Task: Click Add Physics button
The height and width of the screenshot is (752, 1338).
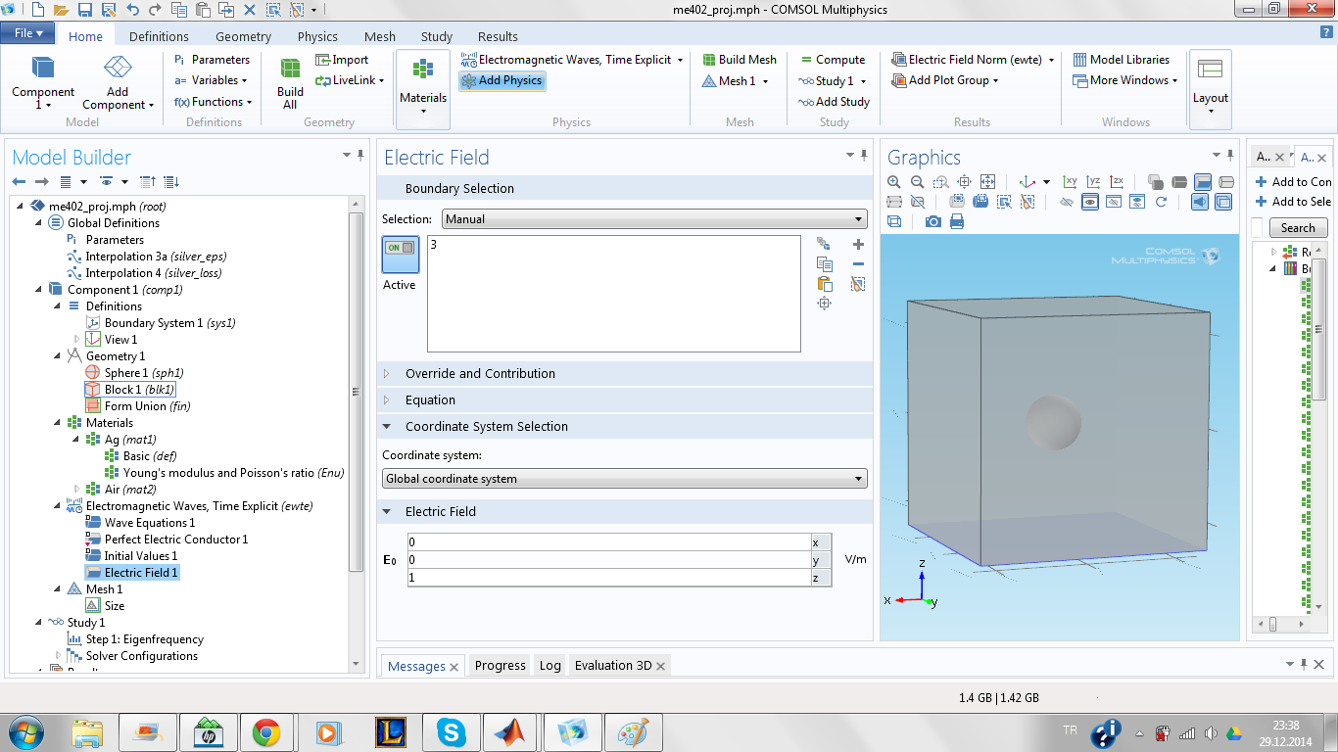Action: 502,80
